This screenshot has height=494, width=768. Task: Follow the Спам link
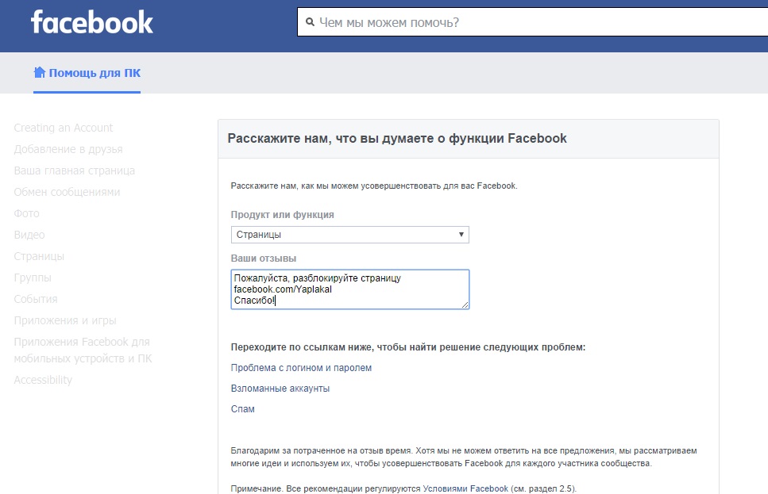tap(243, 409)
